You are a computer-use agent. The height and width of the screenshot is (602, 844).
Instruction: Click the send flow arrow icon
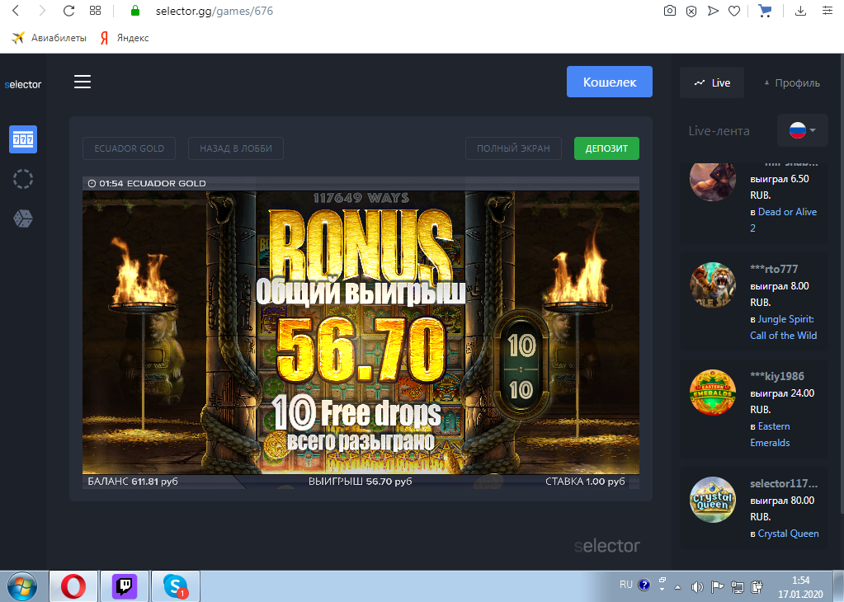(x=713, y=11)
